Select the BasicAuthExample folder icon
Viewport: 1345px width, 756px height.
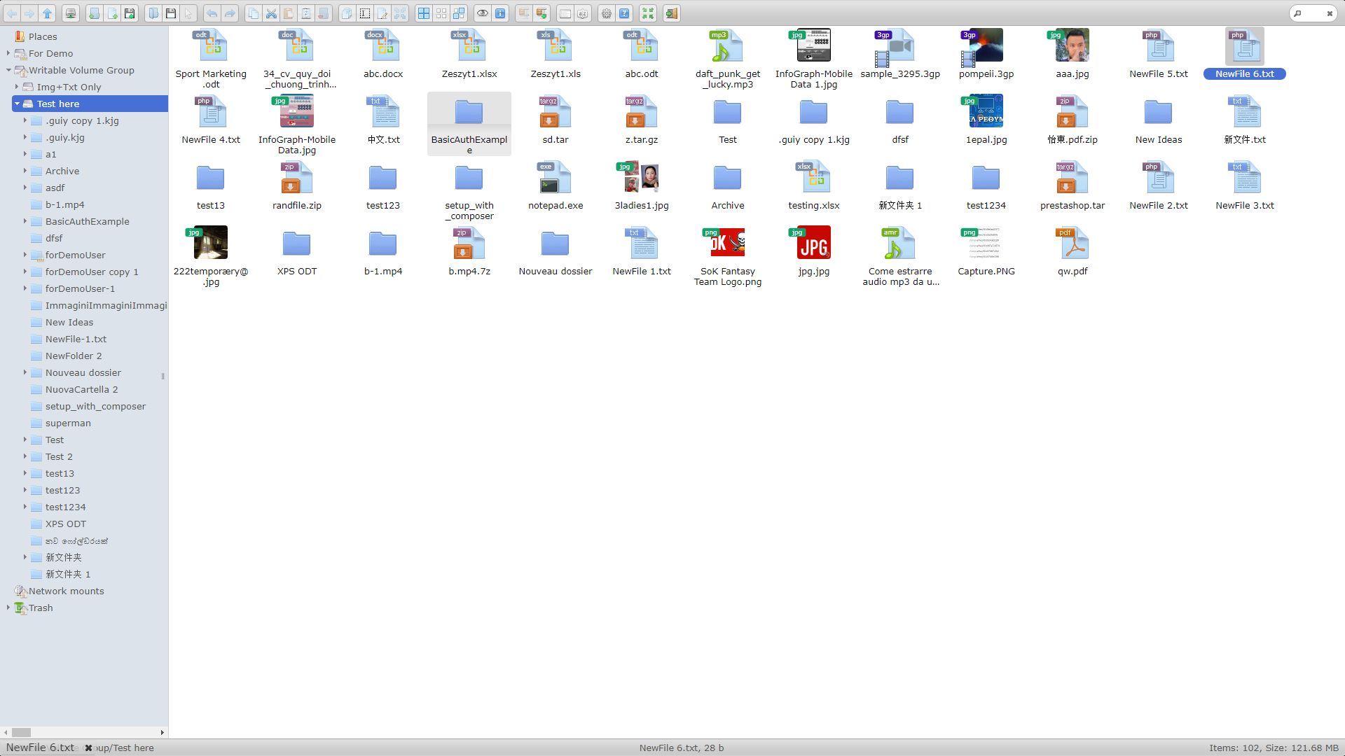point(469,112)
